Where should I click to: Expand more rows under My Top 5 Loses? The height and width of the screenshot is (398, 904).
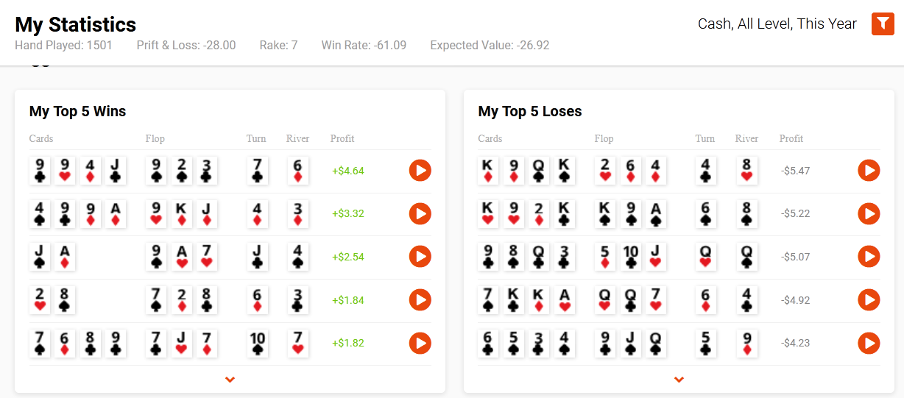point(679,380)
